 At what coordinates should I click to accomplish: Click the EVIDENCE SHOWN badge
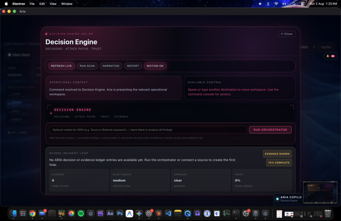(x=277, y=154)
